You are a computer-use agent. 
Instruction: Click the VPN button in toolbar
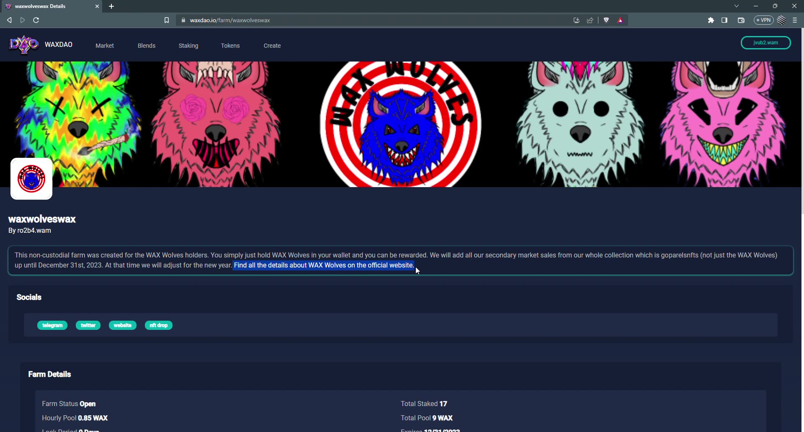[764, 20]
